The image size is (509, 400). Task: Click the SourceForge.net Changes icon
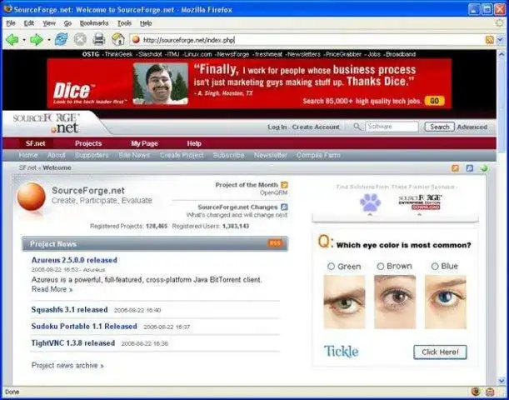coord(284,207)
